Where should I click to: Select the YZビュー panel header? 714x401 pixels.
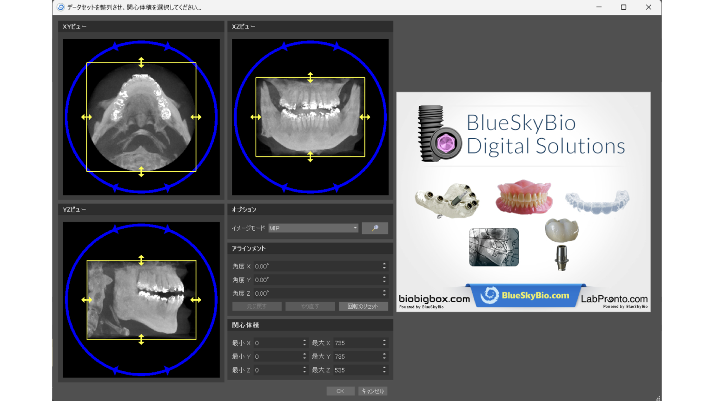coord(74,209)
